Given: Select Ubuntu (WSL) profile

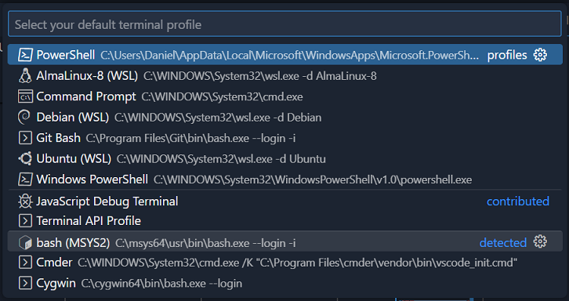Looking at the screenshot, I should (x=284, y=158).
